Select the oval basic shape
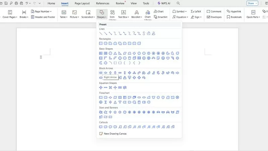The image size is (268, 151). point(110,53)
